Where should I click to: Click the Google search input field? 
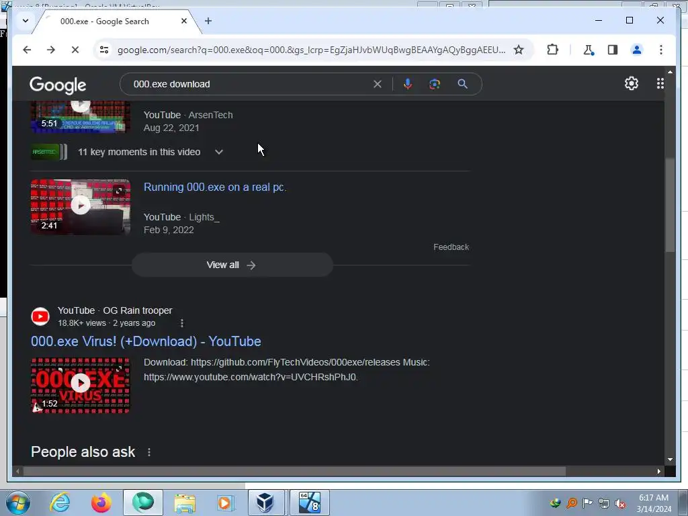(250, 84)
